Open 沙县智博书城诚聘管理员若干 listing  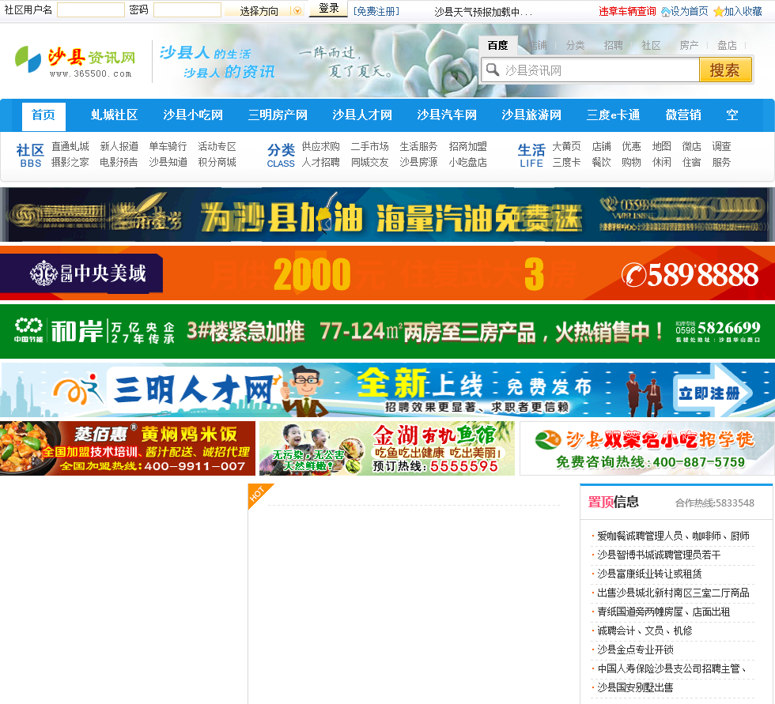click(x=659, y=555)
